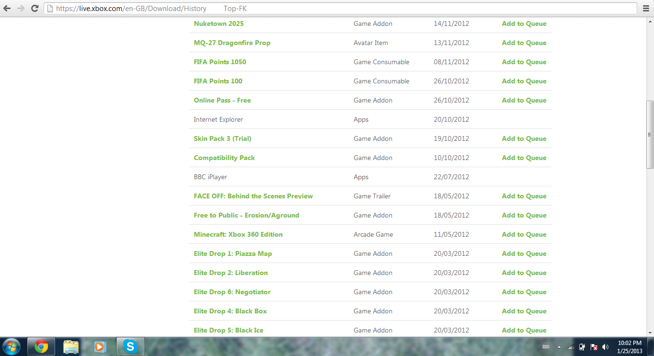This screenshot has width=654, height=356.
Task: Click the 11/05/2012 date for Minecraft
Action: pos(452,234)
